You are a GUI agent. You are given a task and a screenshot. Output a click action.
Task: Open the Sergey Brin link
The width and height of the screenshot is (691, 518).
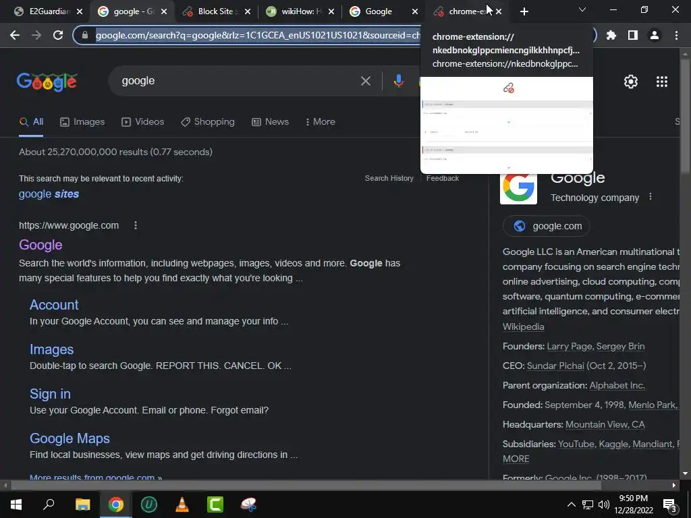pyautogui.click(x=621, y=346)
